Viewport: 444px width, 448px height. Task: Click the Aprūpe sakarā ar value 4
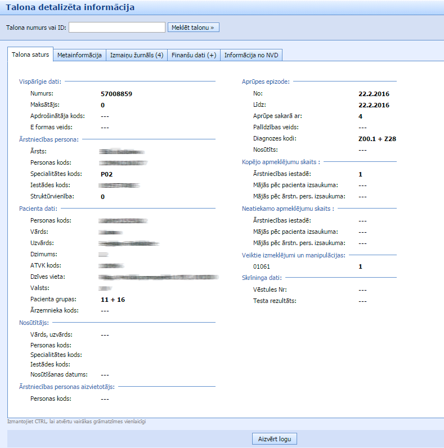(x=360, y=116)
